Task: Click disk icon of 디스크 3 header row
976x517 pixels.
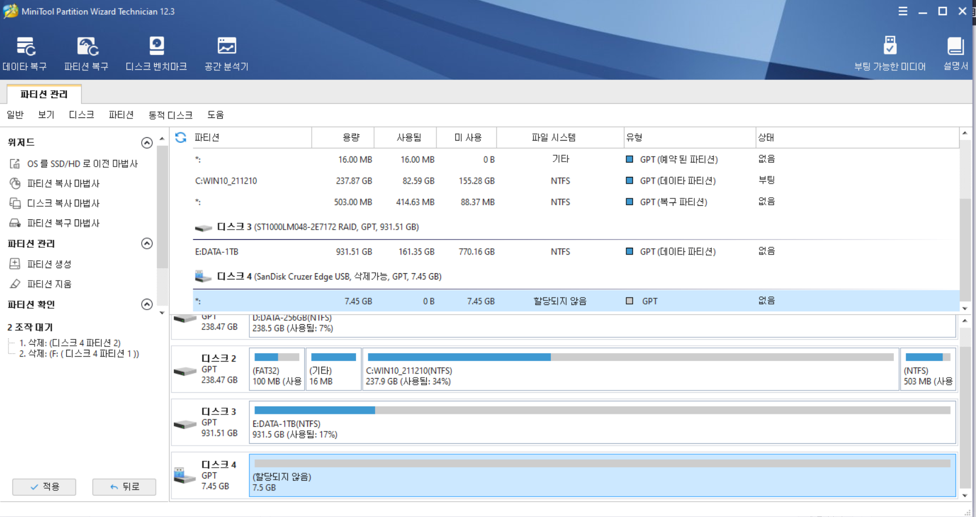Action: (x=203, y=227)
